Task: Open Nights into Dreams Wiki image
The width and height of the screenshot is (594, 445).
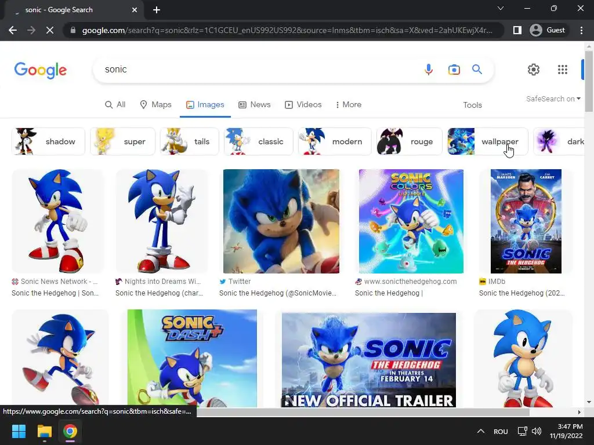Action: (162, 221)
